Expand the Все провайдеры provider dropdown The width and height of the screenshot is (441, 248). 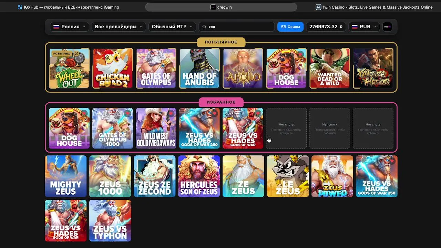point(119,27)
